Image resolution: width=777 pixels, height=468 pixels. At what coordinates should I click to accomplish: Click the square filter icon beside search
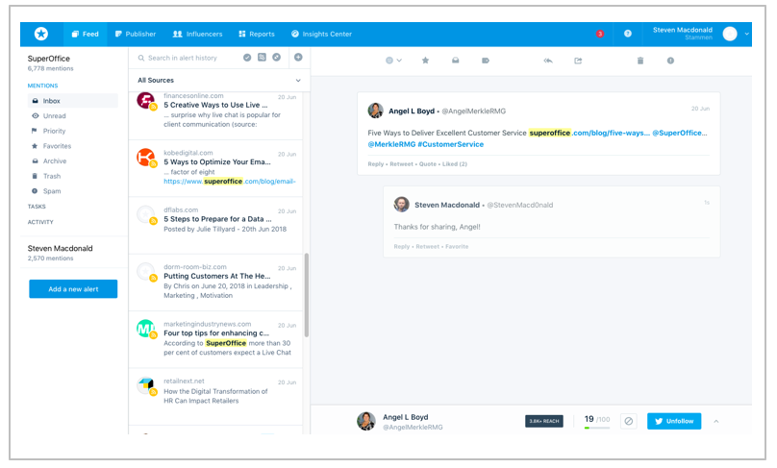(262, 58)
